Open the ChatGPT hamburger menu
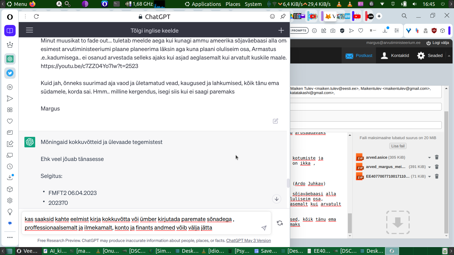The height and width of the screenshot is (255, 454). 30,30
